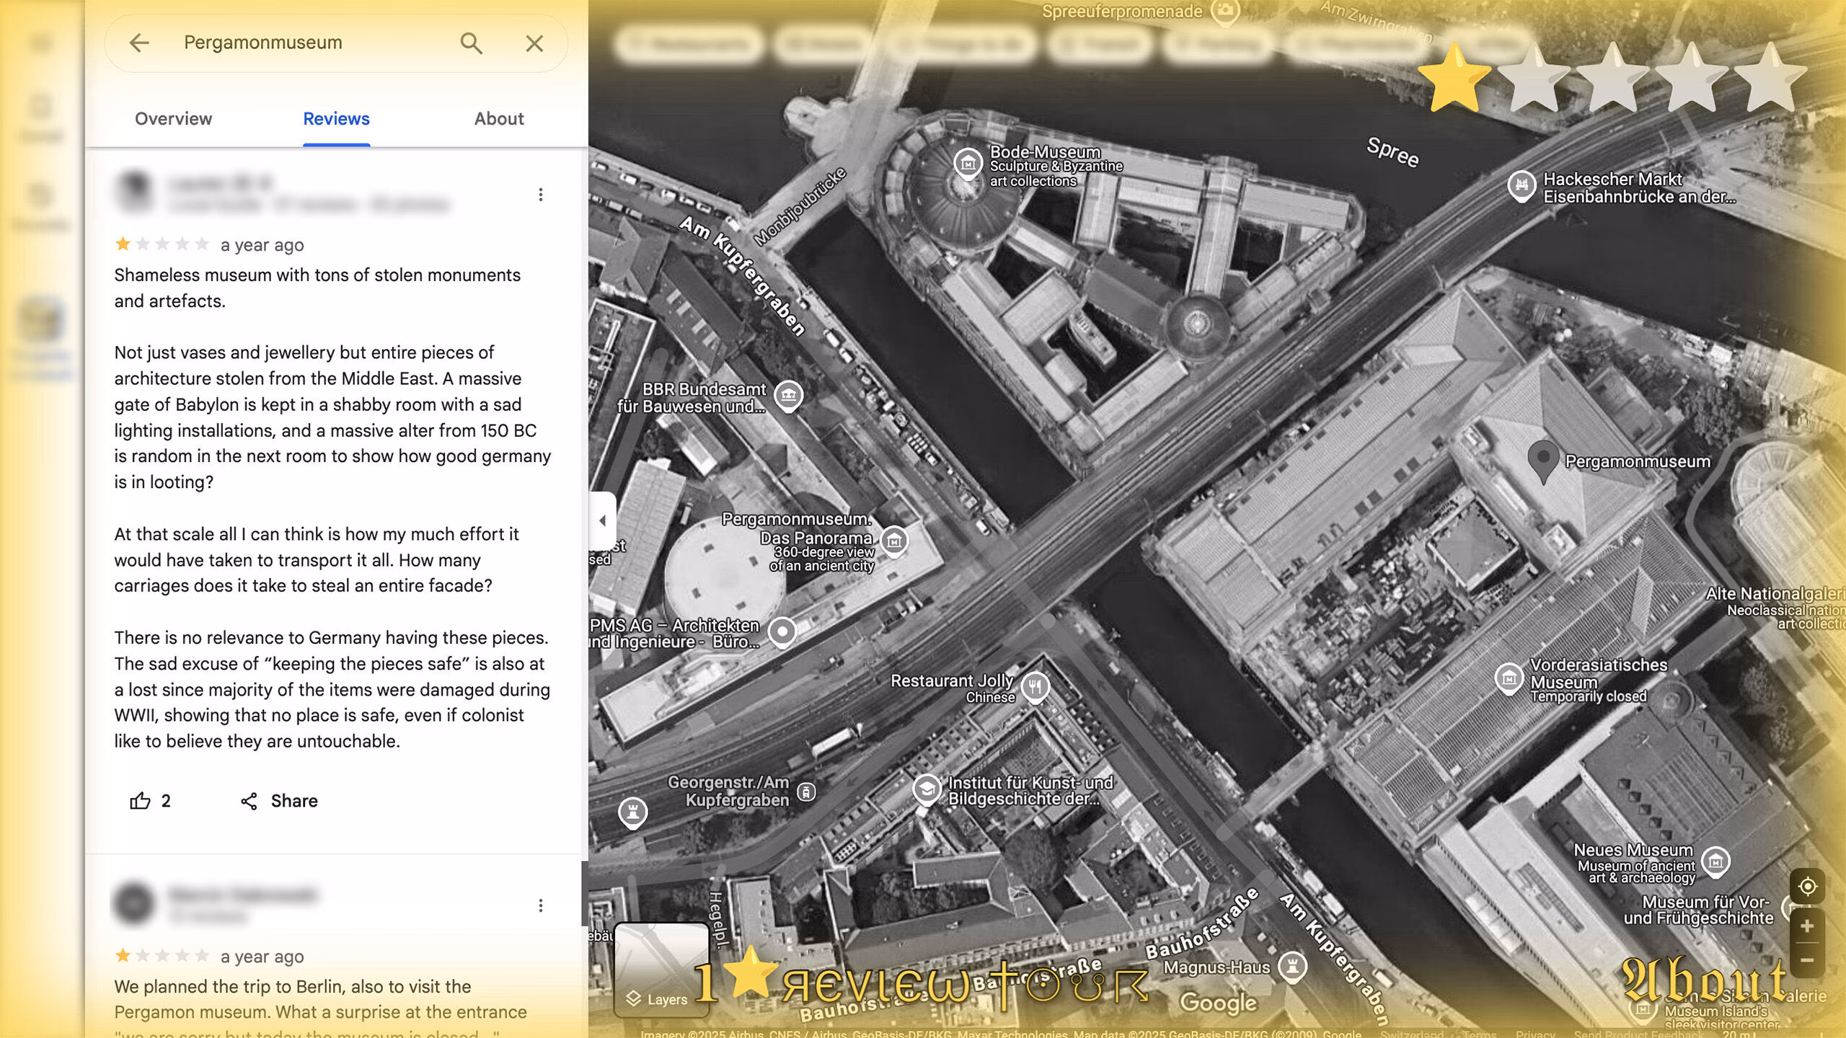Click the search magnifier icon
1846x1038 pixels.
[x=471, y=43]
